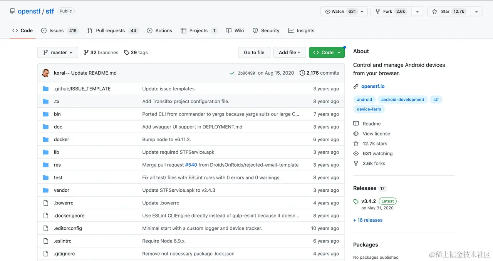Select the android-development topic tag
The height and width of the screenshot is (261, 493).
402,99
